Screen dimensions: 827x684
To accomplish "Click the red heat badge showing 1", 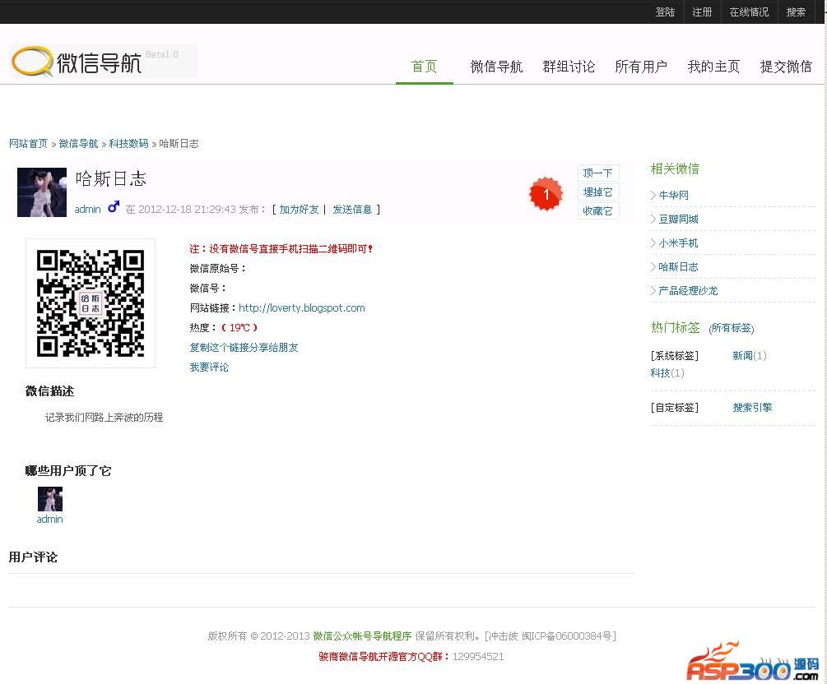I will click(x=545, y=195).
